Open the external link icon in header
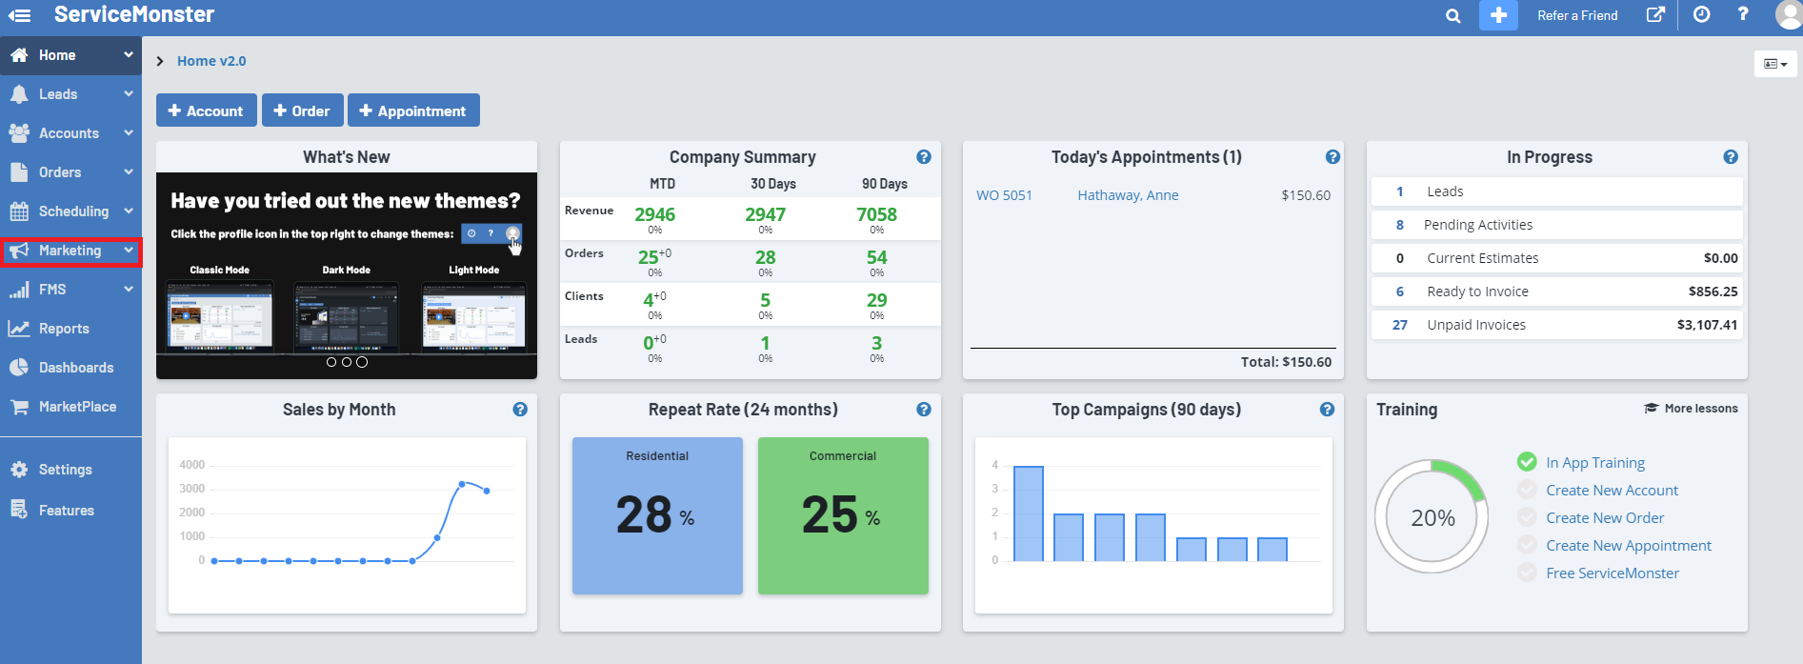 click(1656, 15)
